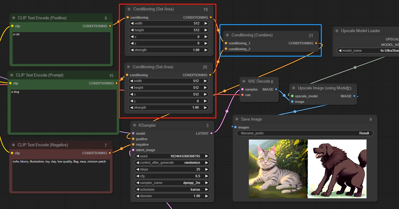The image size is (399, 209).
Task: Toggle collapse dot on Conditioning (Combine) node
Action: click(227, 35)
